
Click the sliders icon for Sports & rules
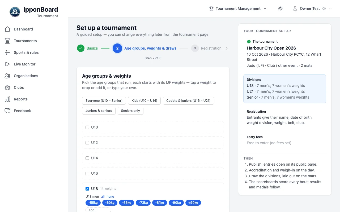pyautogui.click(x=7, y=52)
